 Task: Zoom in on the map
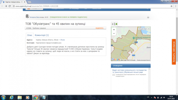tap(114, 30)
